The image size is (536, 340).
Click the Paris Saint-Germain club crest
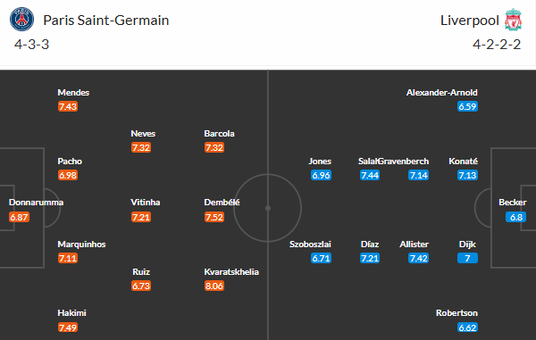pyautogui.click(x=21, y=20)
